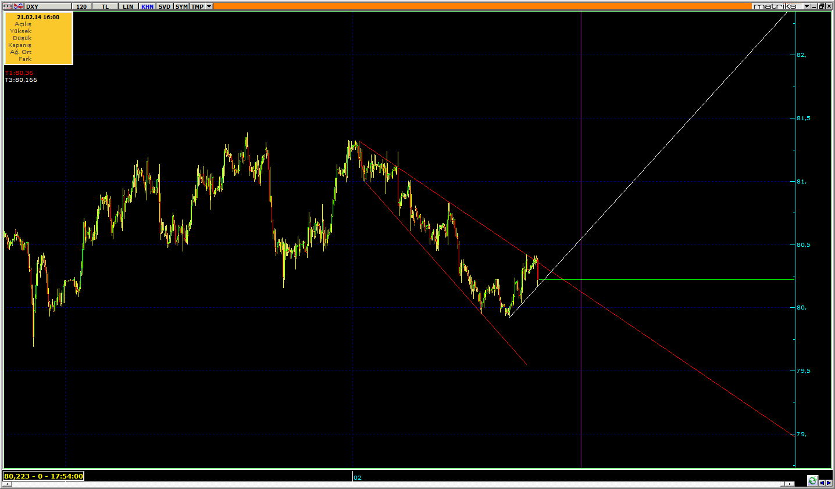Click the red T1:80,36 value

click(19, 73)
